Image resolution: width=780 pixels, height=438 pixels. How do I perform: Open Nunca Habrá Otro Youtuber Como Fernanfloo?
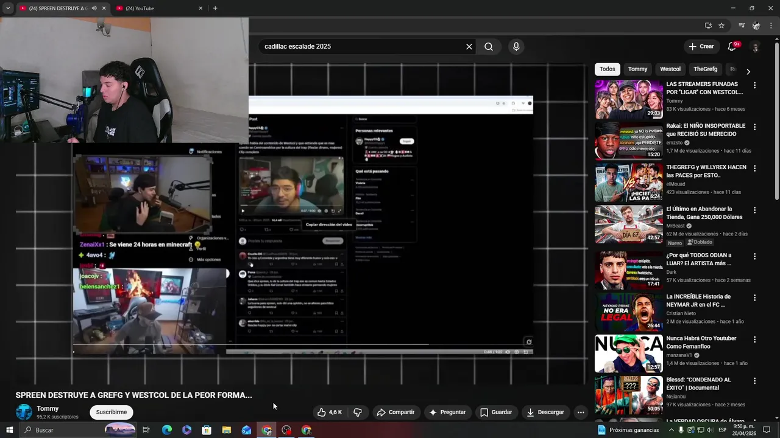[701, 342]
